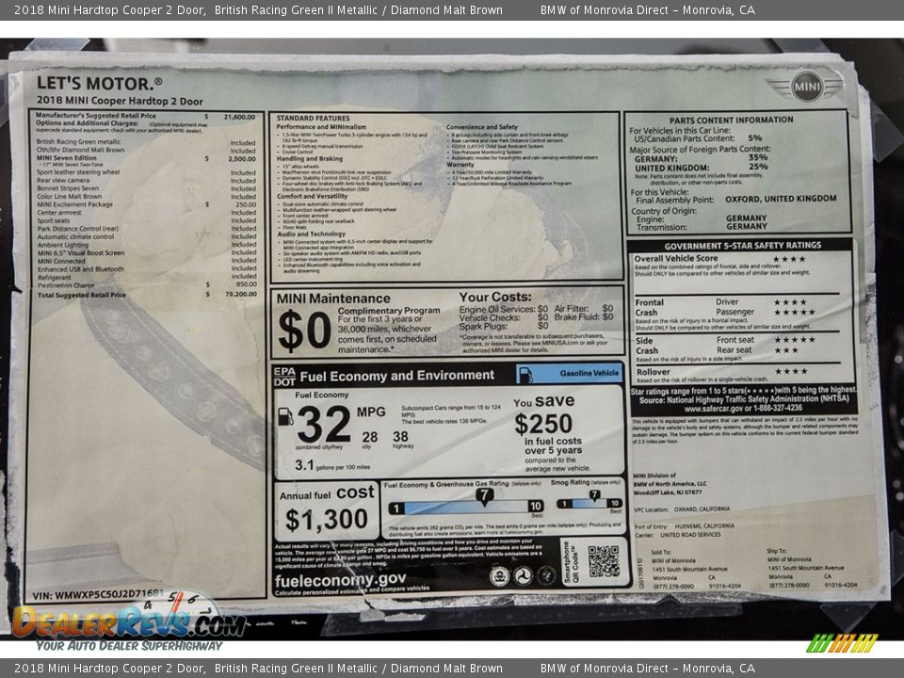Click the striped green-orange corner logo
The image size is (904, 678).
click(842, 643)
